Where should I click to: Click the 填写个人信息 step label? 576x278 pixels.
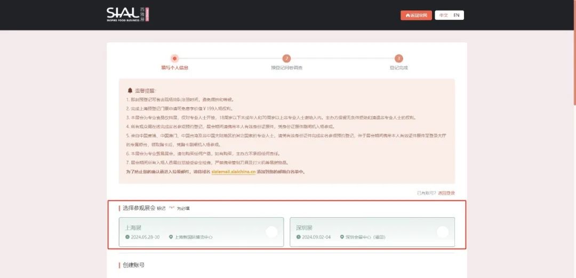pyautogui.click(x=174, y=68)
